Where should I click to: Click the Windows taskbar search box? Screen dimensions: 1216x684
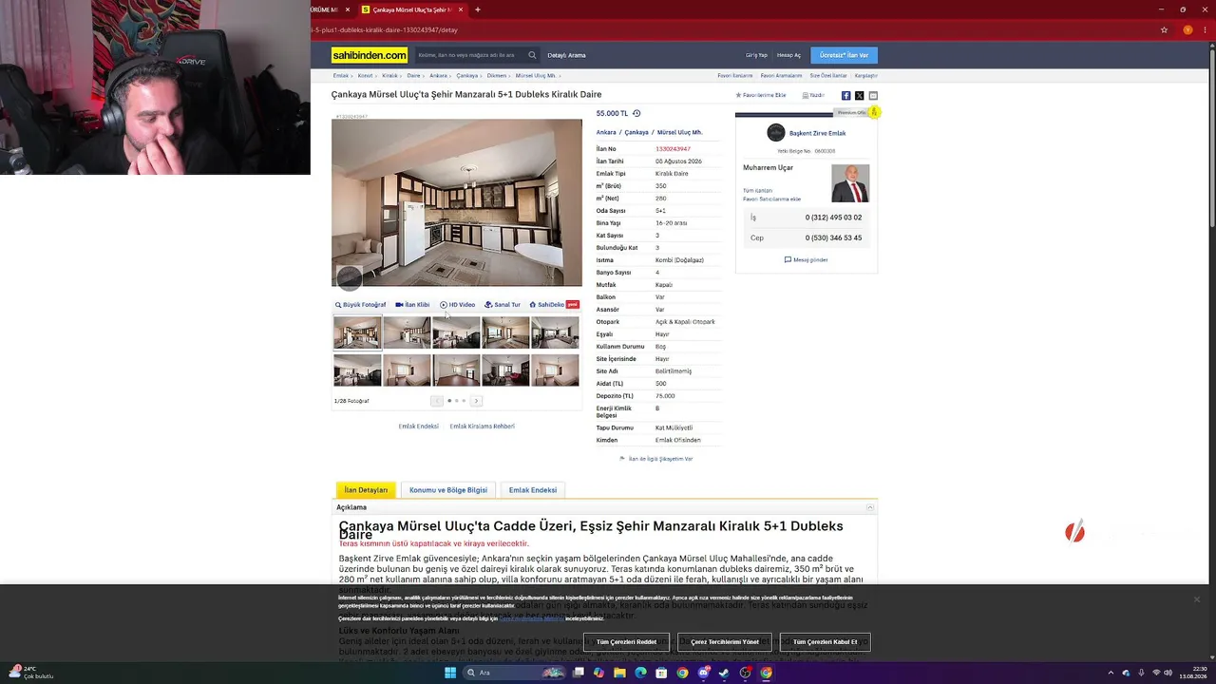(514, 673)
